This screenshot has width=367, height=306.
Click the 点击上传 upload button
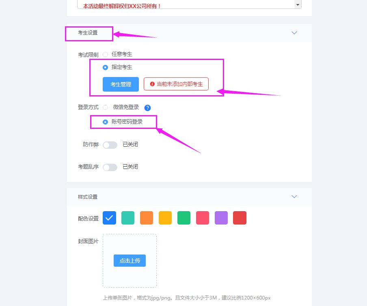tap(130, 261)
